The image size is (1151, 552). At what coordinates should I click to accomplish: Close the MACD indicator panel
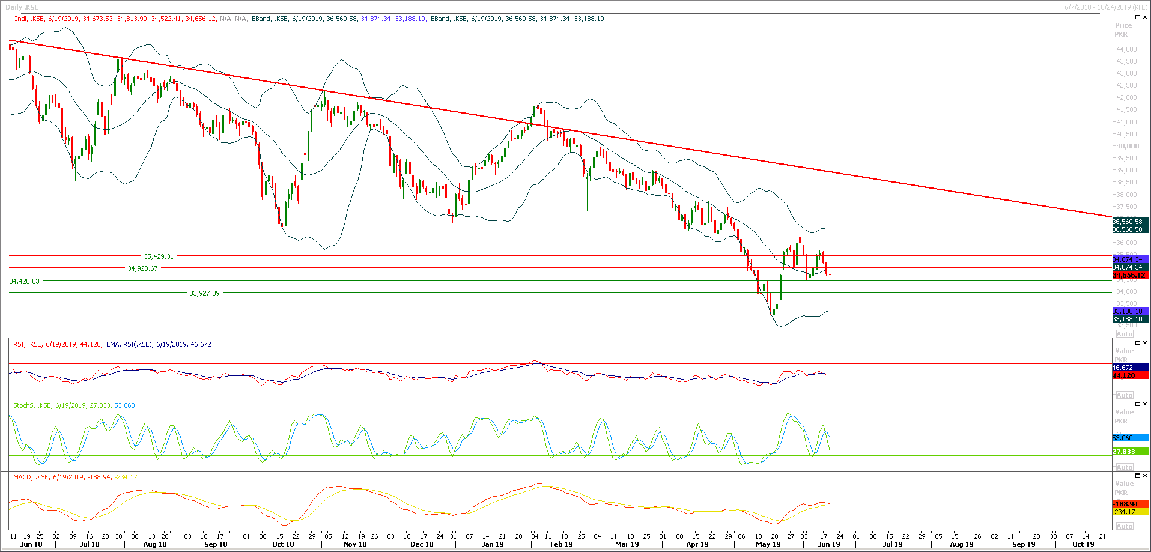pyautogui.click(x=1145, y=475)
